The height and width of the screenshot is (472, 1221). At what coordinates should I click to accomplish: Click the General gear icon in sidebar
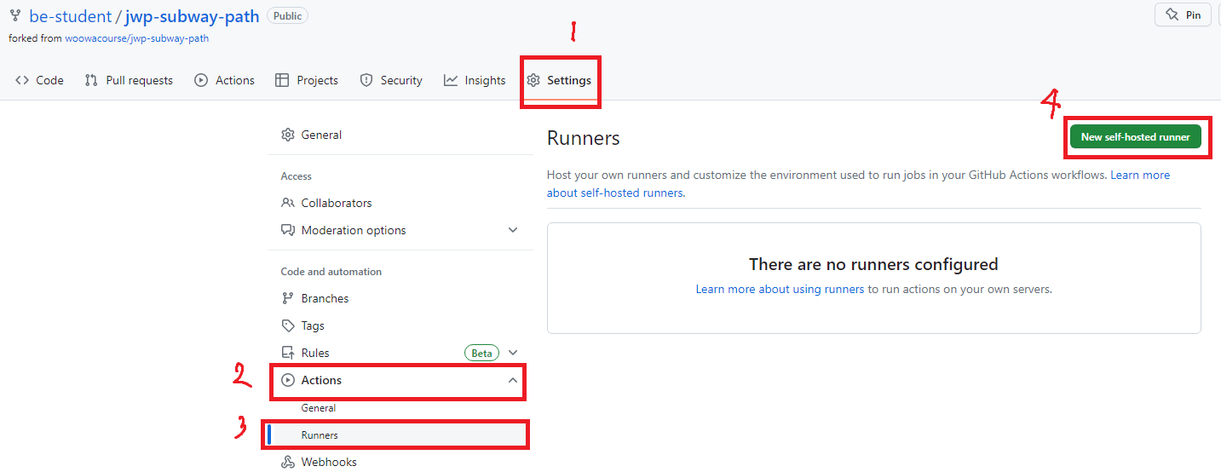[288, 135]
